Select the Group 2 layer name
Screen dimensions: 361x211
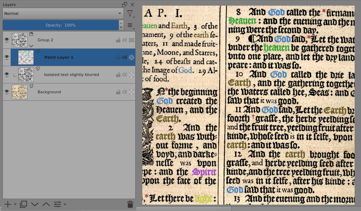coord(45,40)
